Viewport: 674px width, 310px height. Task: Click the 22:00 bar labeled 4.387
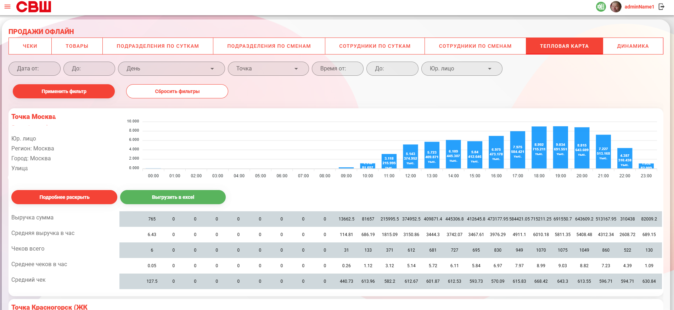point(625,158)
